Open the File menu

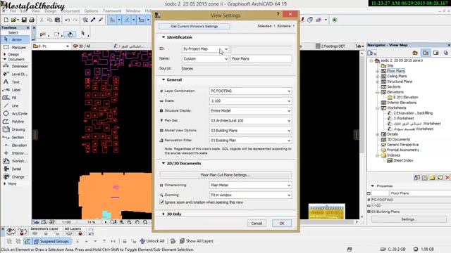[13, 11]
